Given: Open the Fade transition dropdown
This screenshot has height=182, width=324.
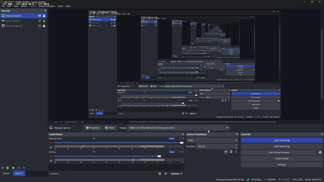Looking at the screenshot, I should click(x=212, y=140).
